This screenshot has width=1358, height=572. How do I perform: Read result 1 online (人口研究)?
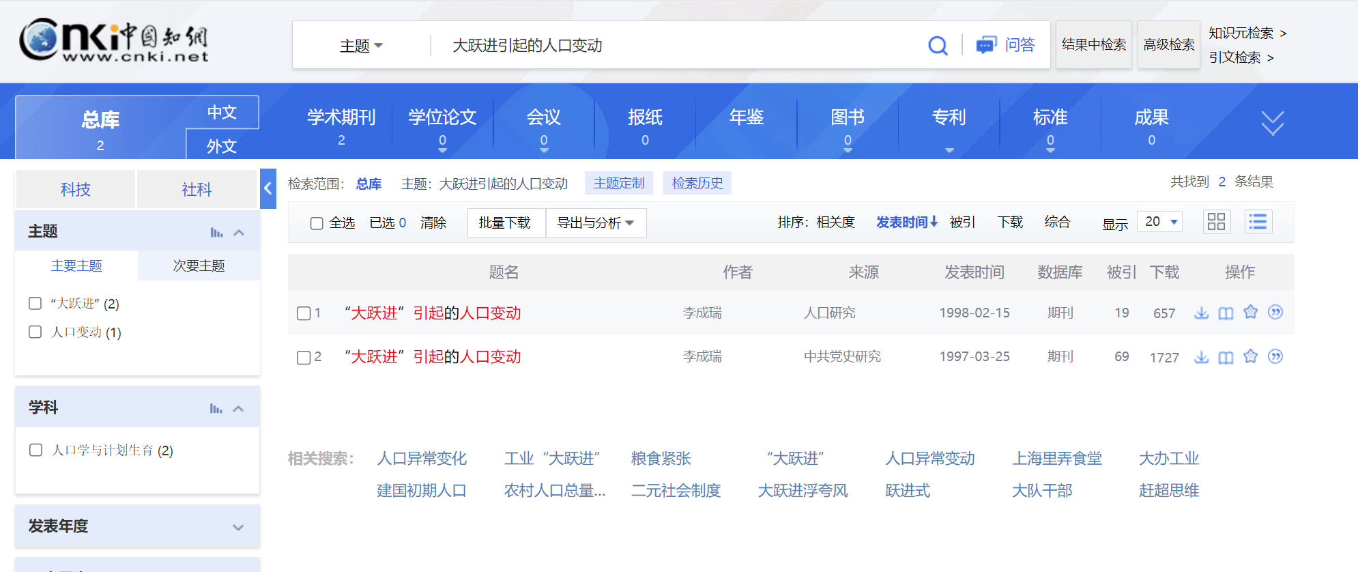click(1226, 313)
